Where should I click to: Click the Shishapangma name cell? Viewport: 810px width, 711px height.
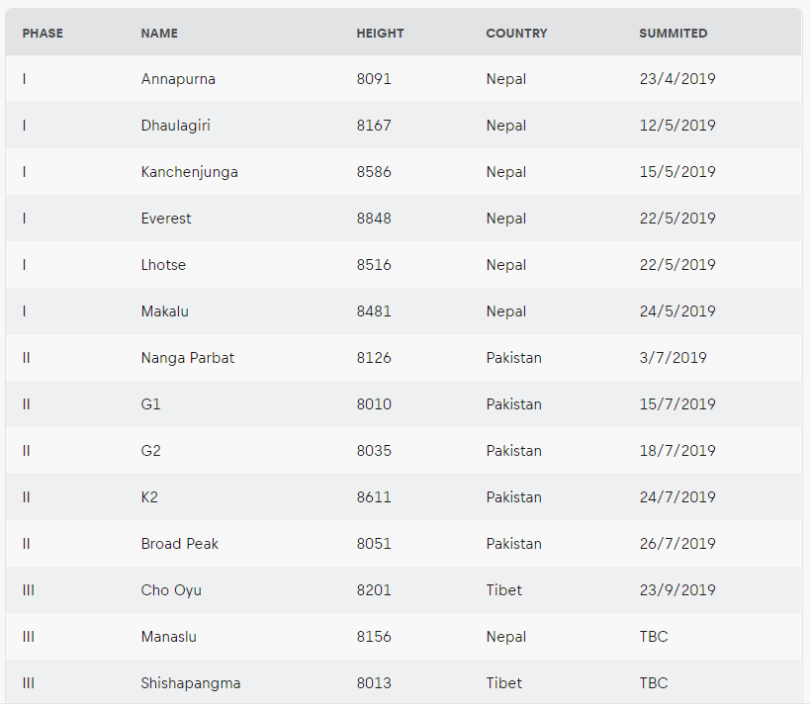point(191,683)
